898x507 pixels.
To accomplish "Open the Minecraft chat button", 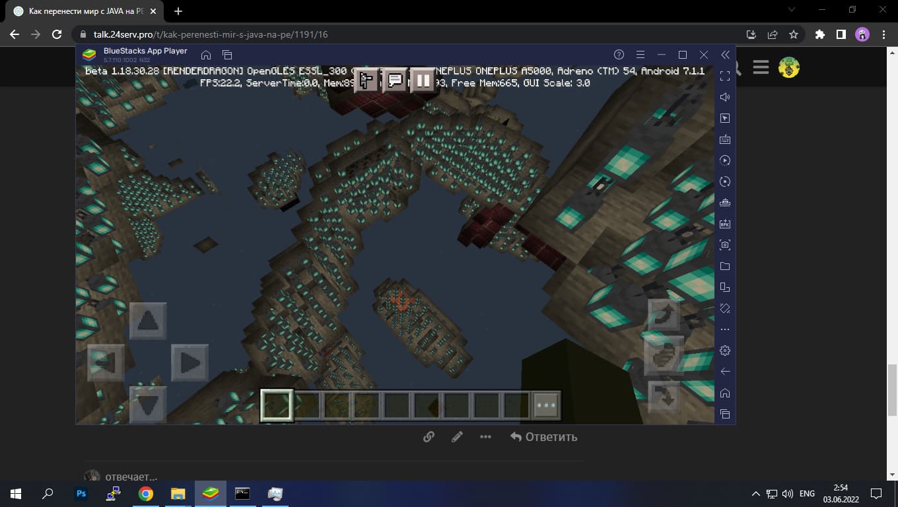I will 395,81.
